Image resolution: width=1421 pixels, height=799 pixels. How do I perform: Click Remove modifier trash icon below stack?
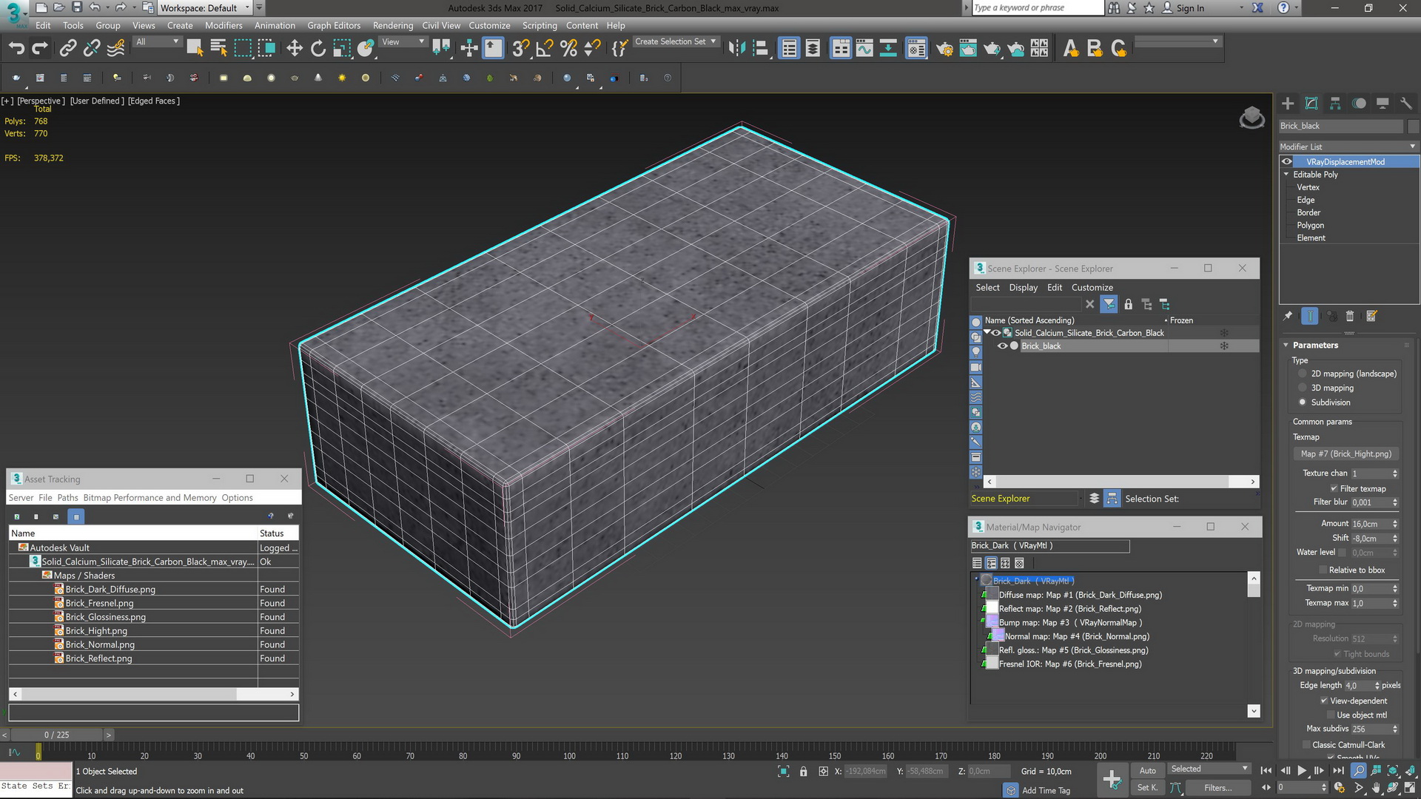(x=1349, y=316)
